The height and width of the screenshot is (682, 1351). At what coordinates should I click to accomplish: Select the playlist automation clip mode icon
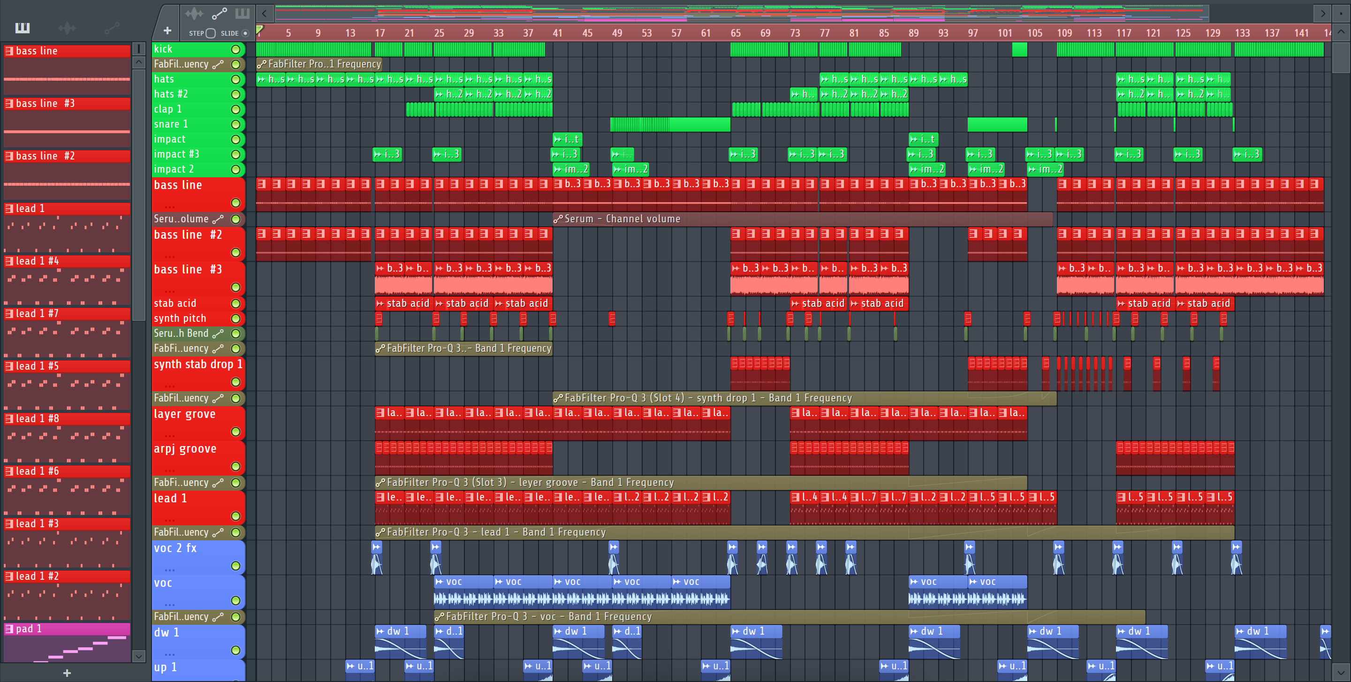[219, 14]
